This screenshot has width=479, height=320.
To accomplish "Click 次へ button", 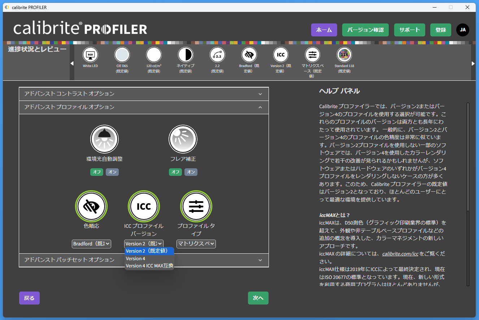I will 258,298.
